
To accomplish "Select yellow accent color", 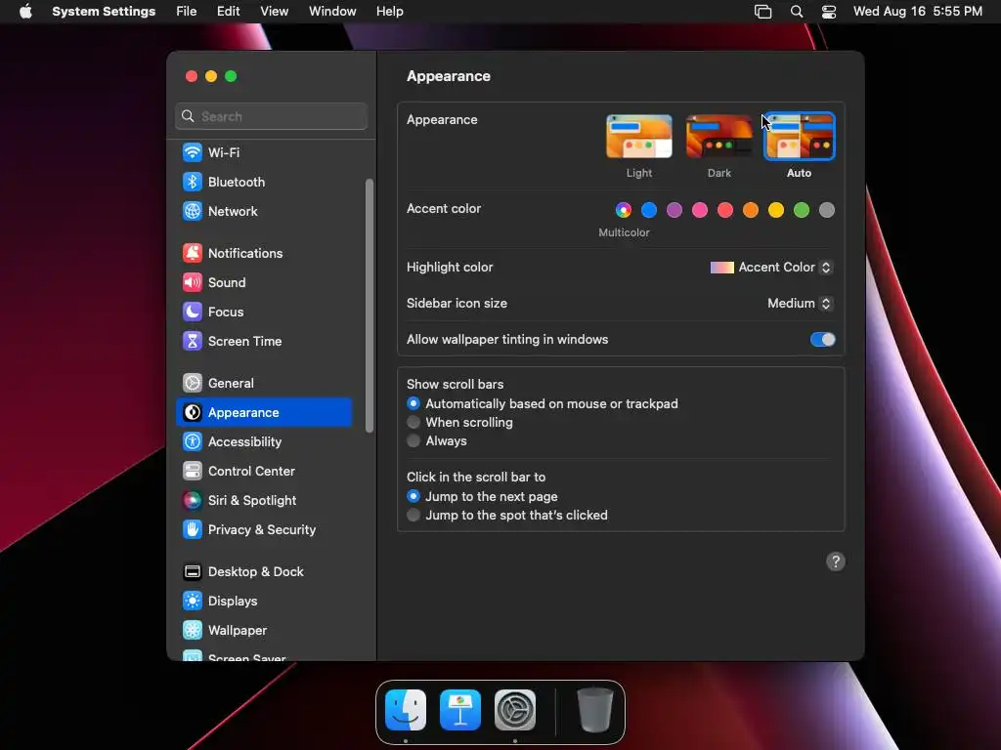I will pyautogui.click(x=775, y=210).
